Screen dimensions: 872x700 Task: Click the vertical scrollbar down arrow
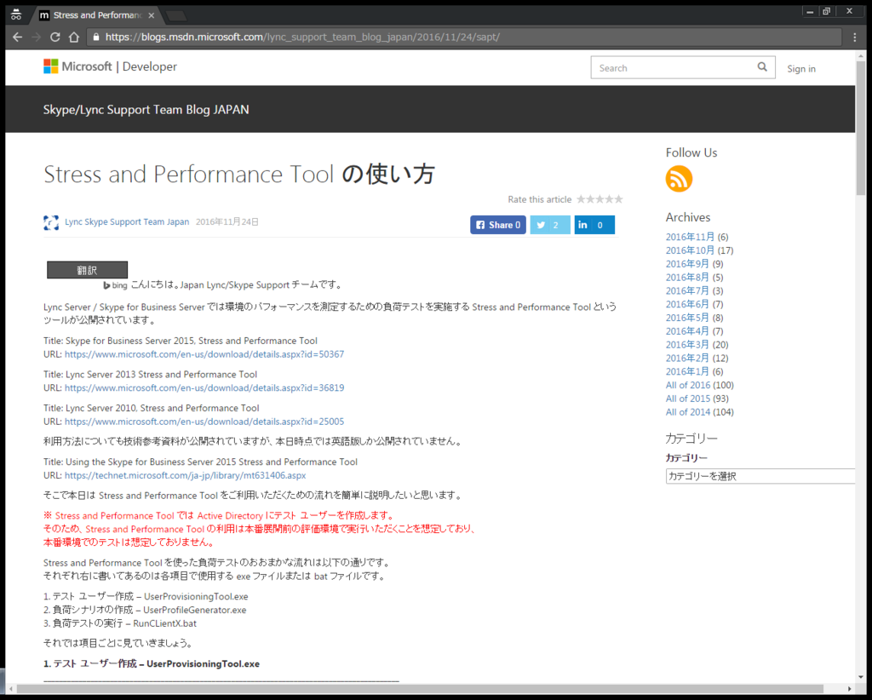861,677
